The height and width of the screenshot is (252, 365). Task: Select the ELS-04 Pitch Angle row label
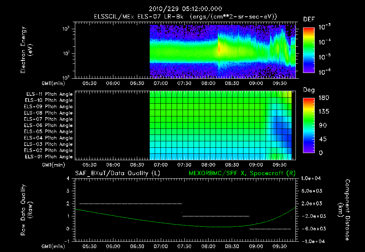(x=48, y=138)
